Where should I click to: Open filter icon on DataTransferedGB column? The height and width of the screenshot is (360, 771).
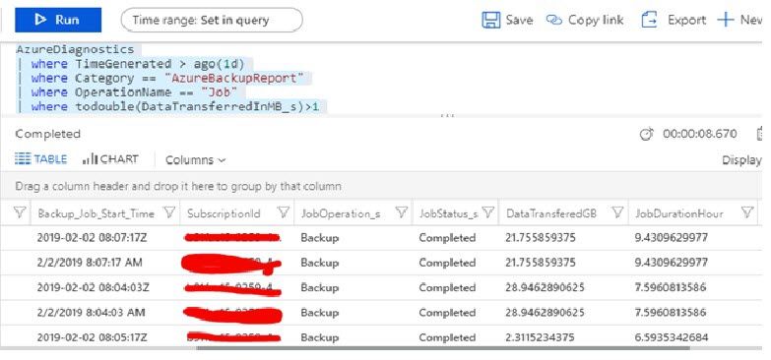tap(617, 212)
